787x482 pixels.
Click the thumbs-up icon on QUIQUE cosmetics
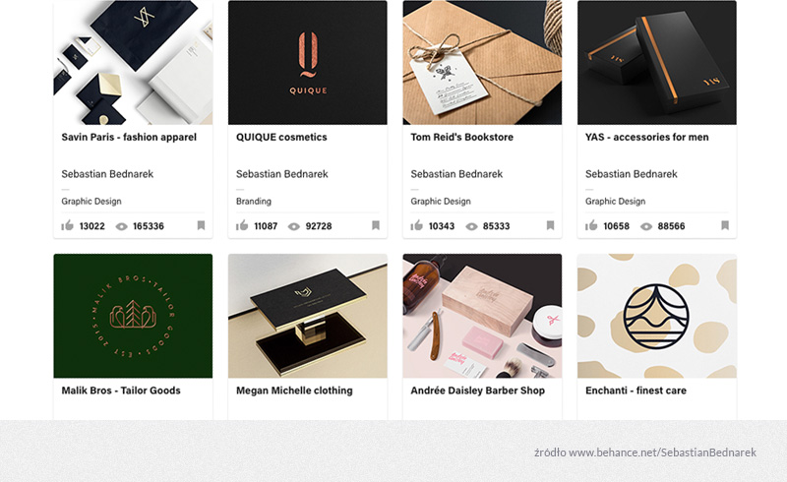click(x=242, y=225)
